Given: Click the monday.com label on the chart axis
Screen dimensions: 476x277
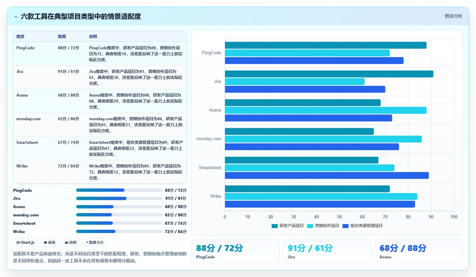Looking at the screenshot, I should click(x=209, y=139).
